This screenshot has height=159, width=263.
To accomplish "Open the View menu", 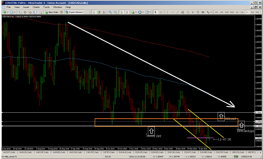I will (17, 7).
